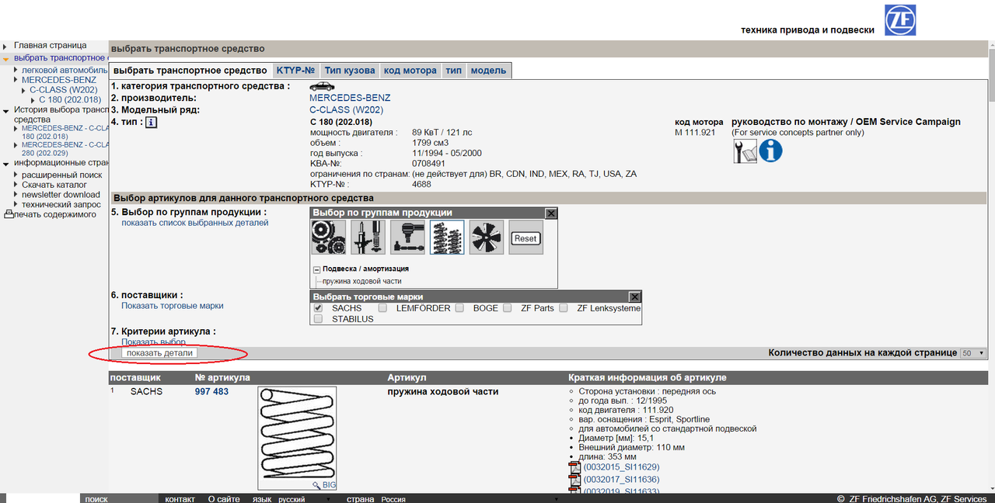Click the car category icon
This screenshot has height=503, width=995.
click(322, 87)
